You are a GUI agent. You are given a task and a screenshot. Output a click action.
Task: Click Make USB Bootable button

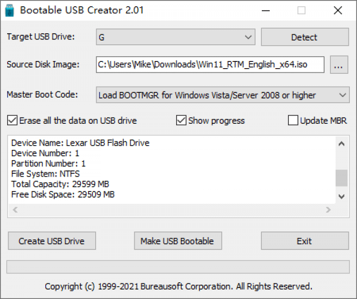tap(177, 241)
